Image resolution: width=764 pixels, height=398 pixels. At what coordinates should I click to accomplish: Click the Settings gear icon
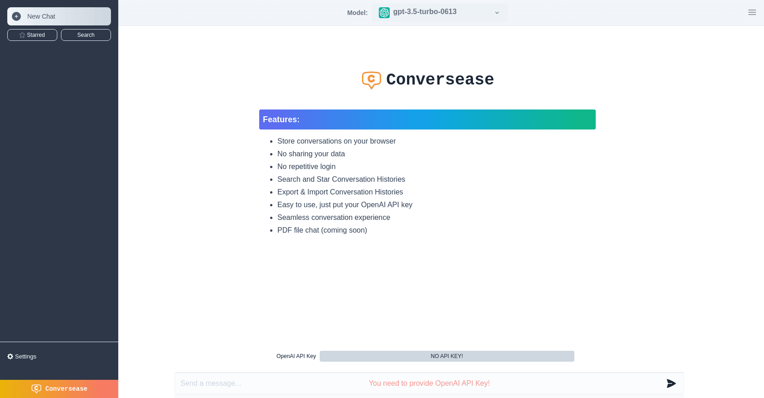10,357
